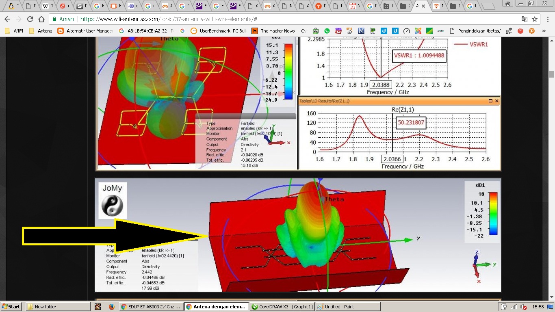Screen dimensions: 555x312
Task: Reload the current page
Action: (30, 19)
